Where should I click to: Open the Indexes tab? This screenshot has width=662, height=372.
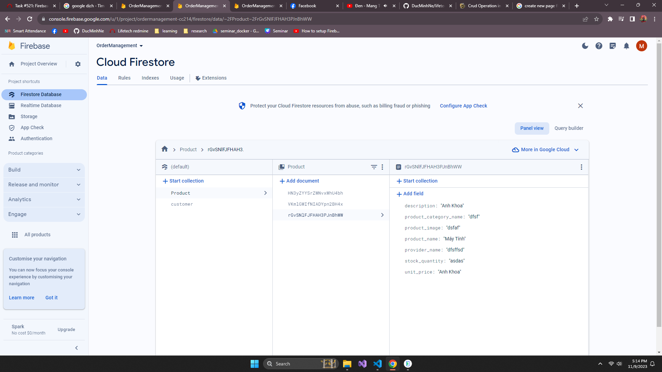click(x=150, y=78)
